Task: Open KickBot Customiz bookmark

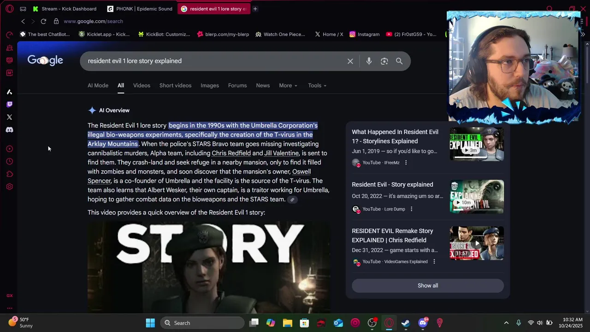Action: tap(164, 34)
